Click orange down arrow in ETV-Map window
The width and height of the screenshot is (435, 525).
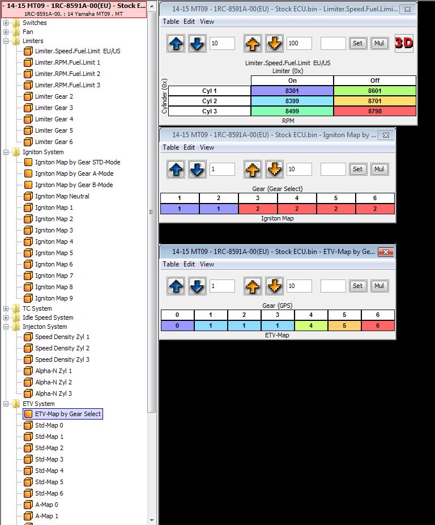(274, 286)
